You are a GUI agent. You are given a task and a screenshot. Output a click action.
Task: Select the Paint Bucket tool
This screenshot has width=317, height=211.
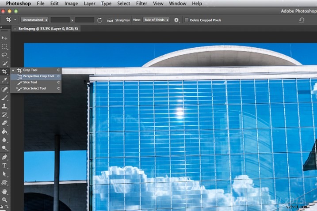[x=4, y=132]
